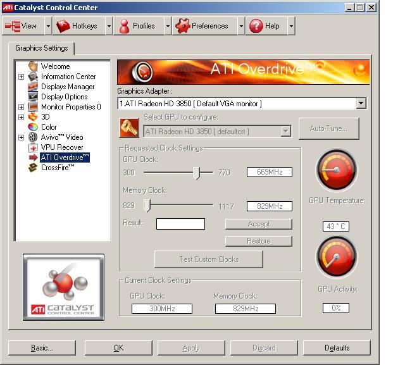Click the Discard button
Viewport: 405px width, 365px height.
click(264, 348)
